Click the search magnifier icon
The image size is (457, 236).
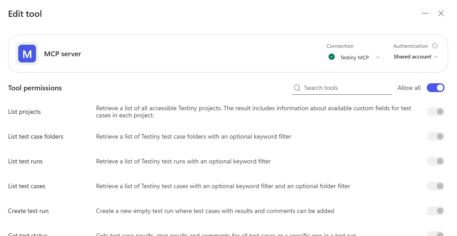297,88
